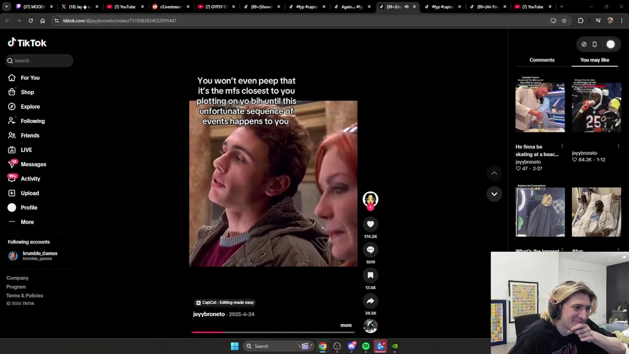The image size is (629, 354).
Task: Open Windows Start menu
Action: pos(234,346)
